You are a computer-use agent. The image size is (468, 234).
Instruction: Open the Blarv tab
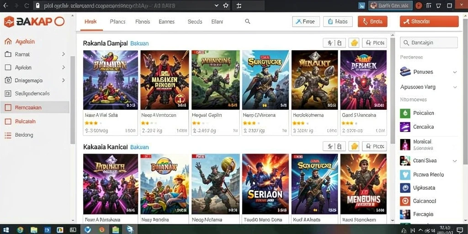click(x=217, y=21)
